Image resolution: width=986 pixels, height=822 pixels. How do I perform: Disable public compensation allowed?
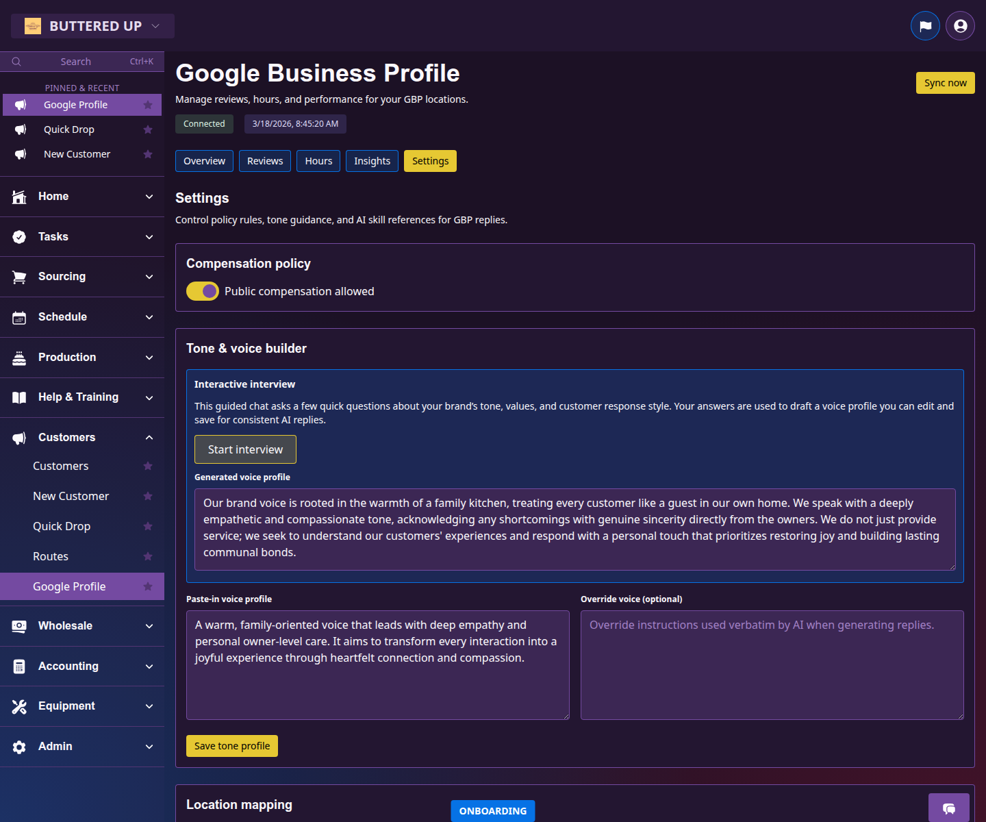(x=203, y=291)
